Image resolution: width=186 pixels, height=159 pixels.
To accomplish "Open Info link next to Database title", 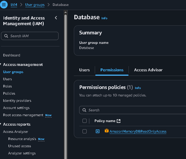I will tap(104, 18).
